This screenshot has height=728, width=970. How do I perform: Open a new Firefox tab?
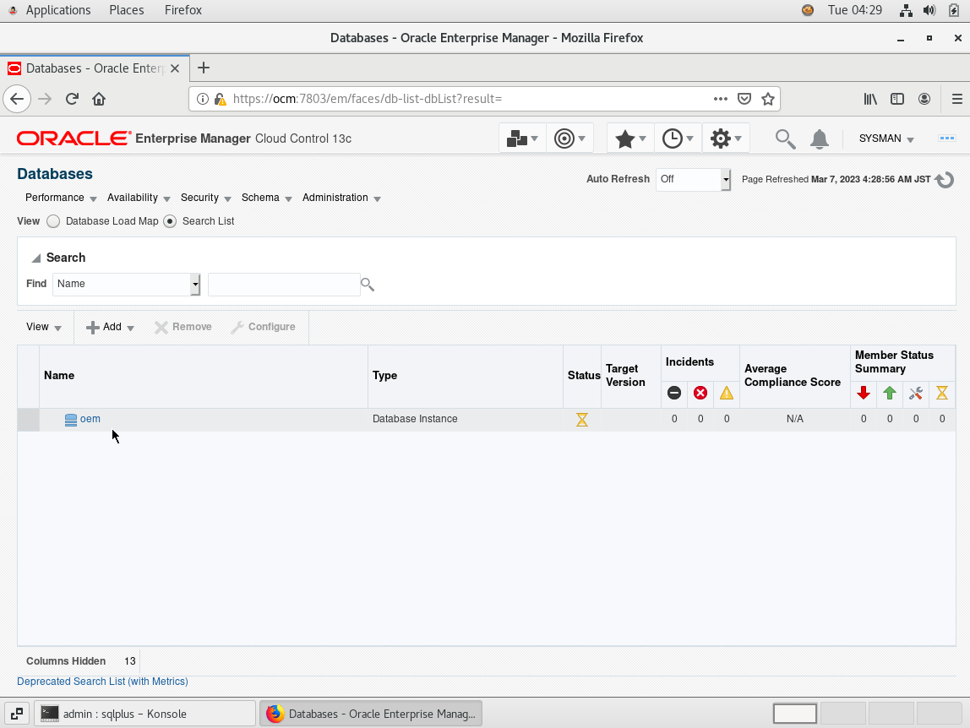tap(204, 68)
